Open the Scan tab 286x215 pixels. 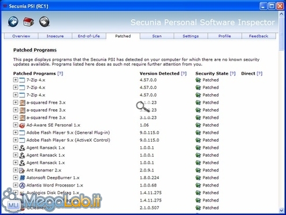(x=157, y=36)
